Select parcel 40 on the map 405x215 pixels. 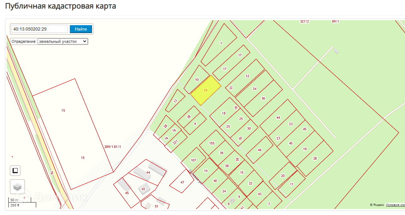coord(215,181)
